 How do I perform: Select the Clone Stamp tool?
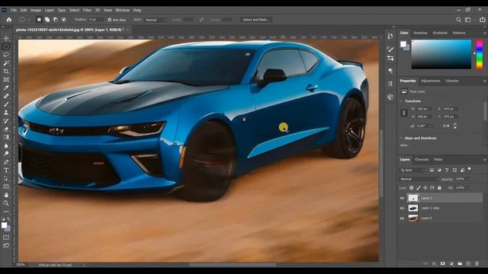click(6, 113)
